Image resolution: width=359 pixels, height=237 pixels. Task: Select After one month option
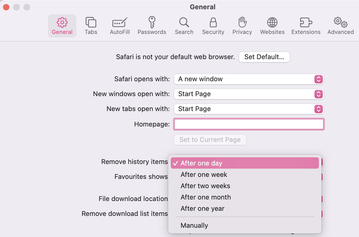click(x=245, y=197)
